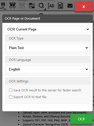Click the Supports TIFF, PDF, FAX bullet text
This screenshot has width=94, height=126.
(46, 120)
